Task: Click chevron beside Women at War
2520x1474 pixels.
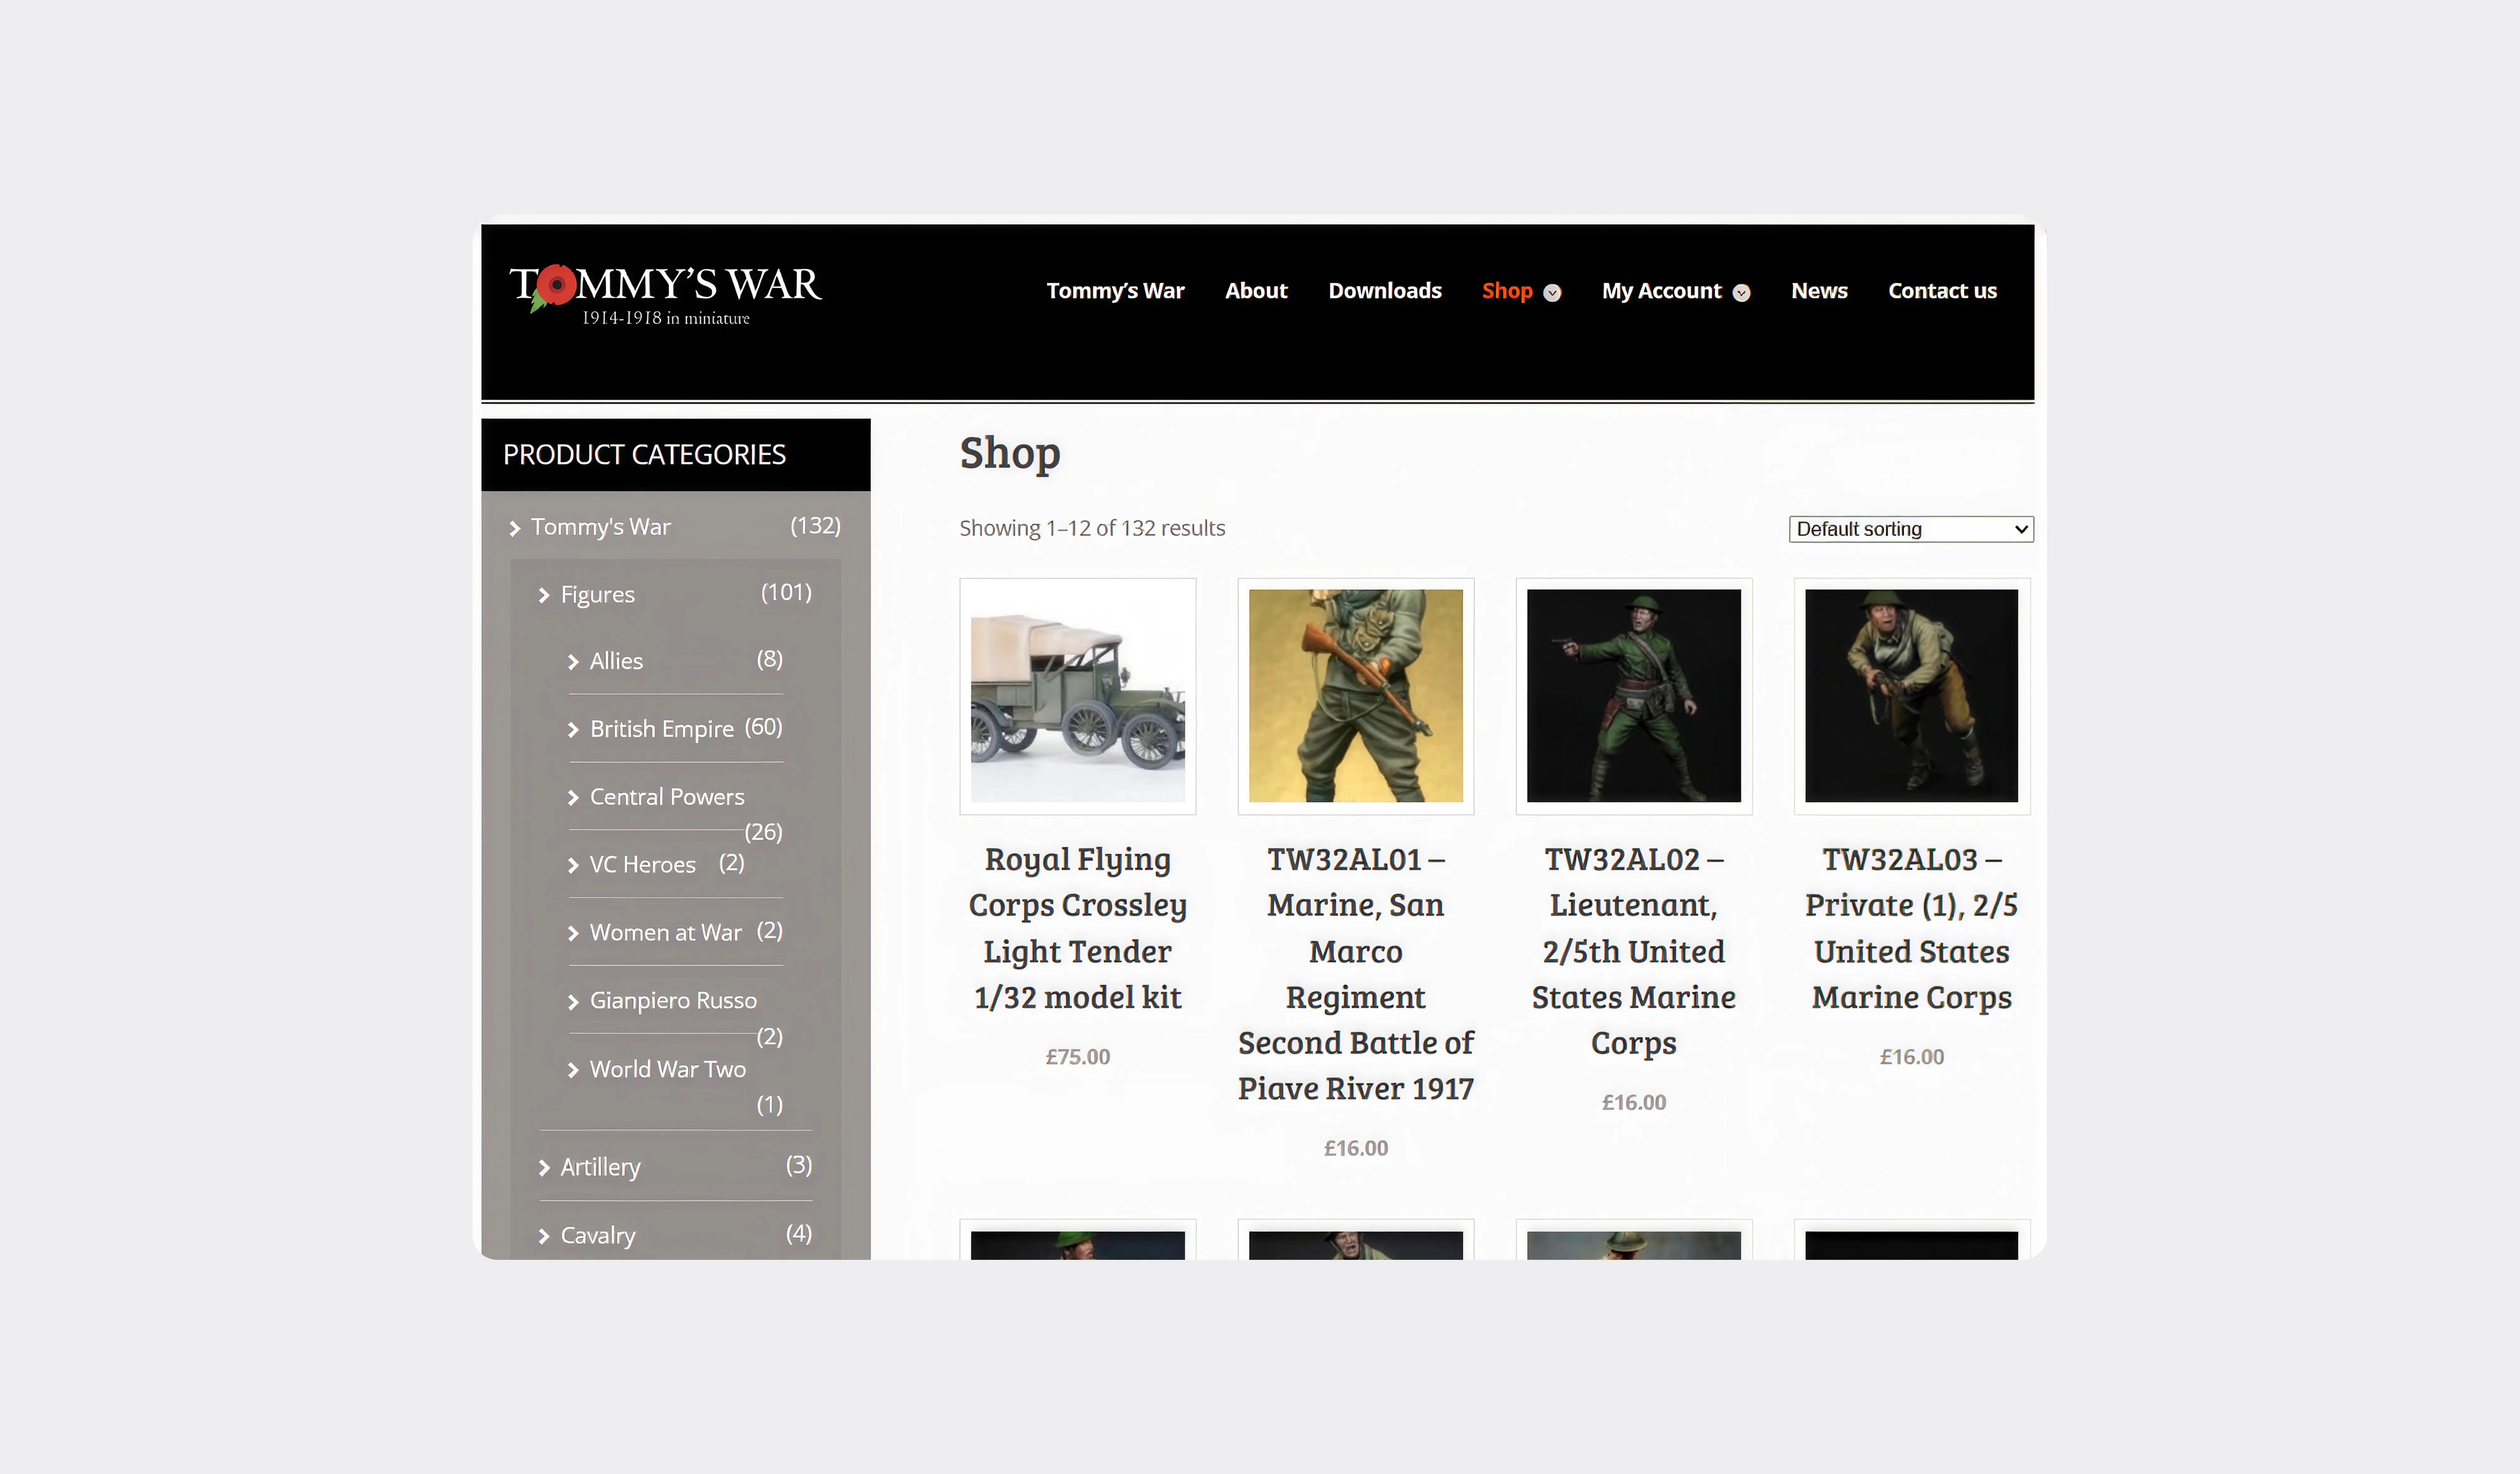Action: (x=573, y=934)
